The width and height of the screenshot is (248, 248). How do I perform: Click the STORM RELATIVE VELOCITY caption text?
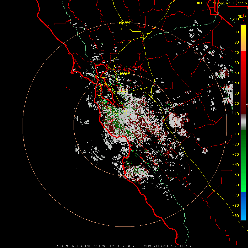pyautogui.click(x=86, y=246)
